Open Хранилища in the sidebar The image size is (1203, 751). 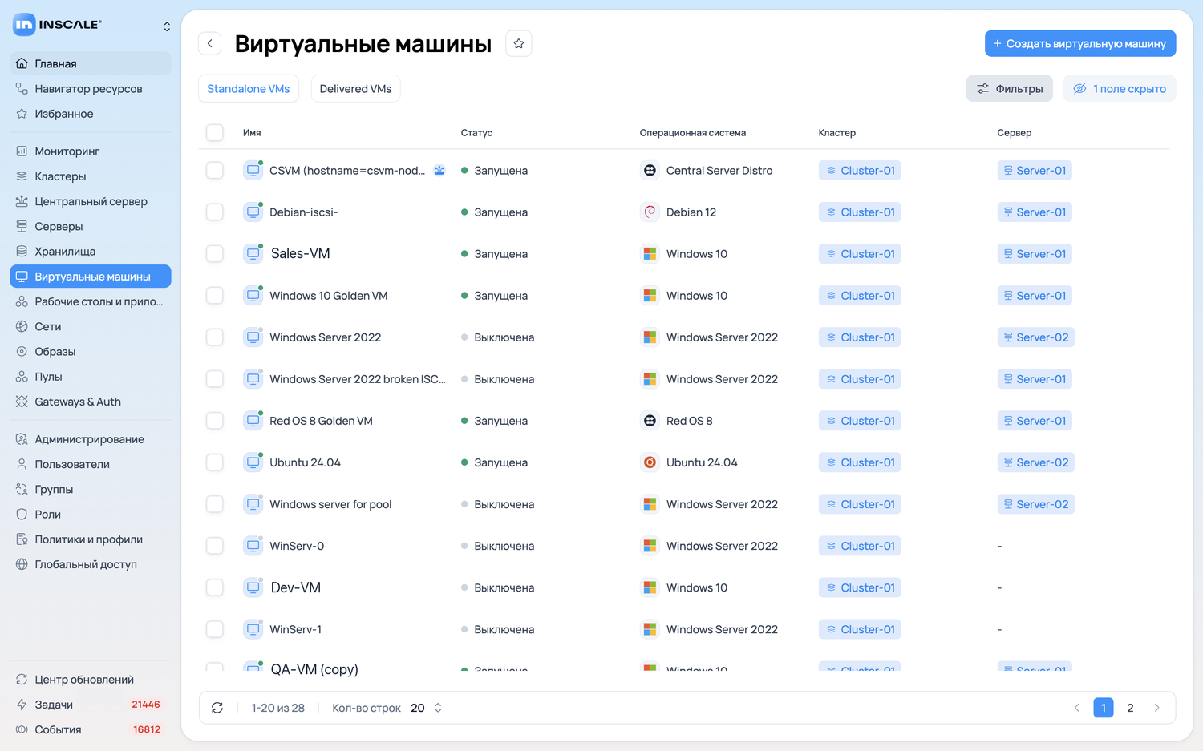(x=91, y=252)
